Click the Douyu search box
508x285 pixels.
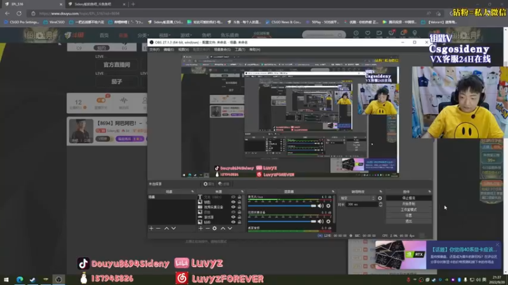point(323,35)
